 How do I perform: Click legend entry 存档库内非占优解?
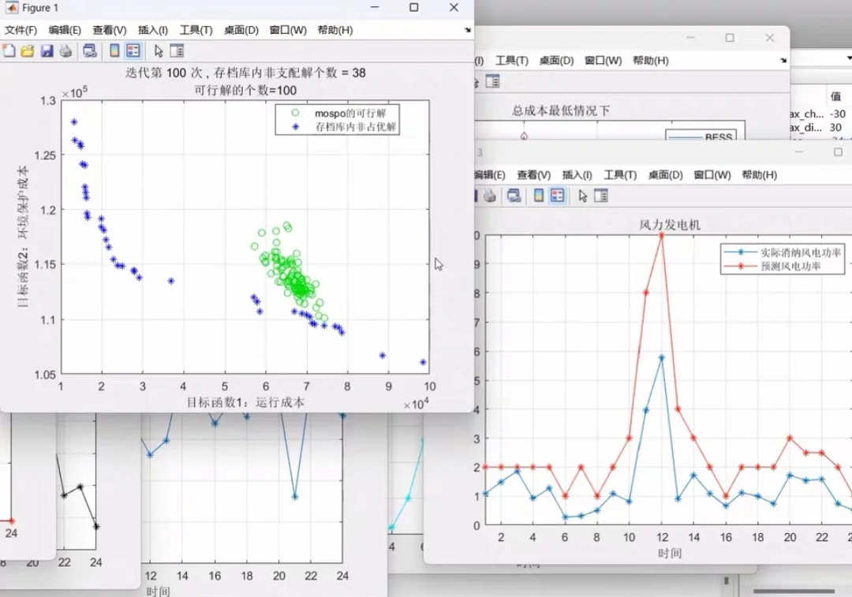pyautogui.click(x=356, y=126)
